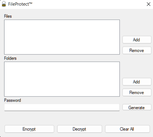The width and height of the screenshot is (153, 137).
Task: Click the Password label text
Action: click(x=12, y=100)
